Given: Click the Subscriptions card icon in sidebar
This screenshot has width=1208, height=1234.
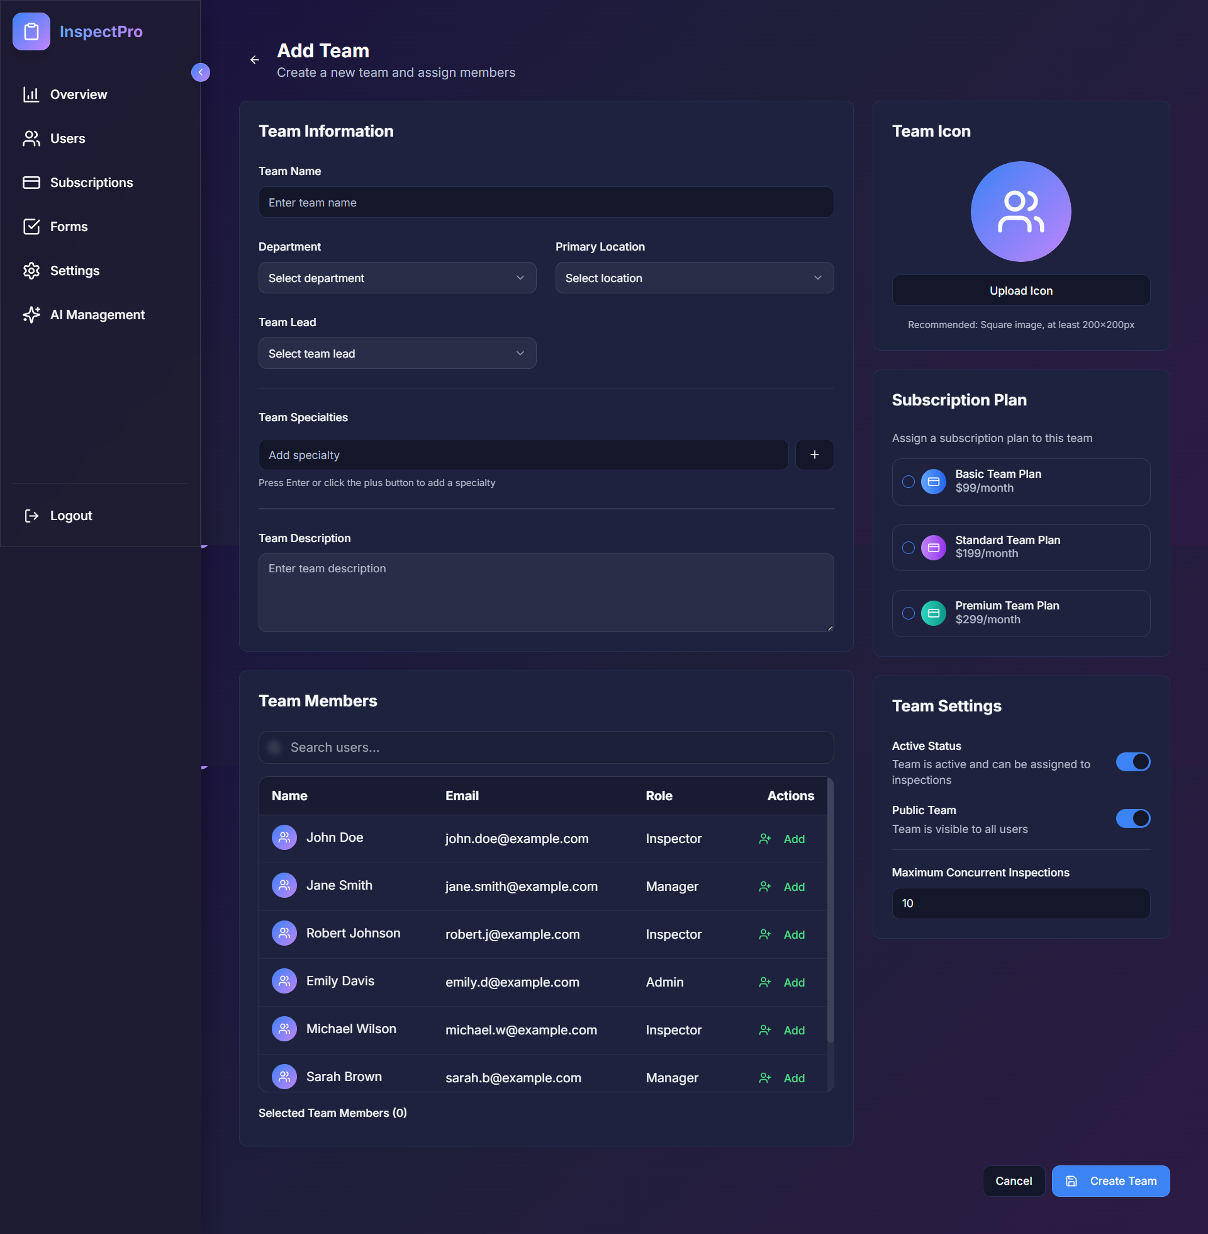Looking at the screenshot, I should [x=31, y=183].
